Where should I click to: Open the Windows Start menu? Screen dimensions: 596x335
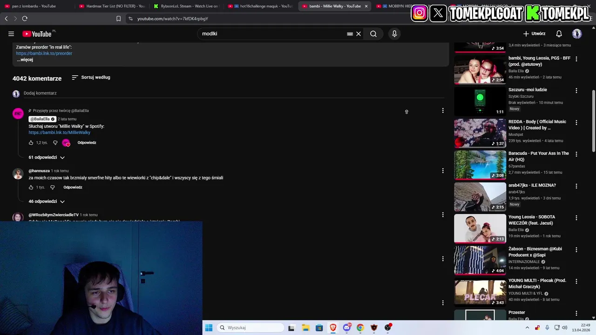pos(209,328)
